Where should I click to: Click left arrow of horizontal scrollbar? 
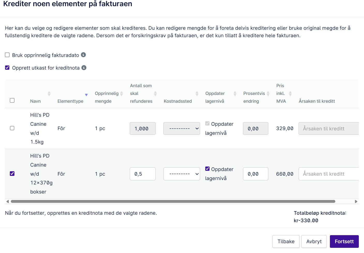point(7,201)
